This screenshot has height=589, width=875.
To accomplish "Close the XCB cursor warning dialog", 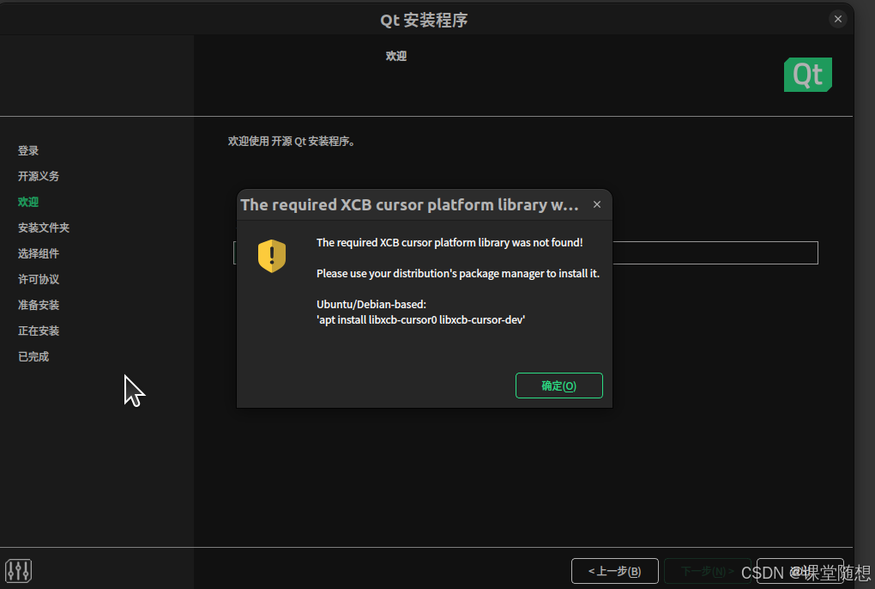I will (x=597, y=204).
